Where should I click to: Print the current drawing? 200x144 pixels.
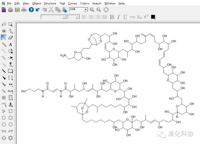tap(24, 10)
